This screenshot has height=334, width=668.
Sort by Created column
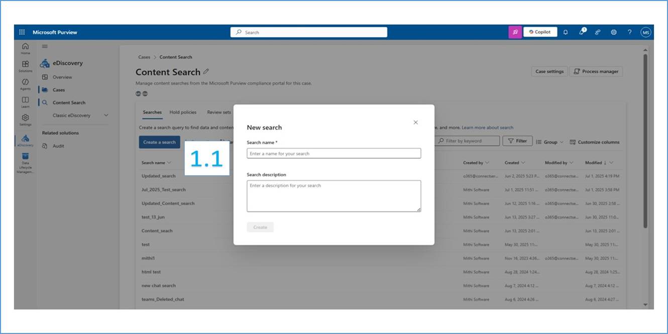pyautogui.click(x=515, y=163)
